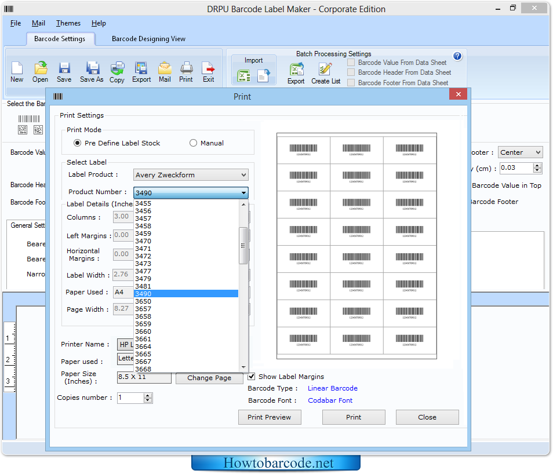553x474 pixels.
Task: Enable Barcode Footer From Data Sheet checkbox
Action: tap(351, 82)
